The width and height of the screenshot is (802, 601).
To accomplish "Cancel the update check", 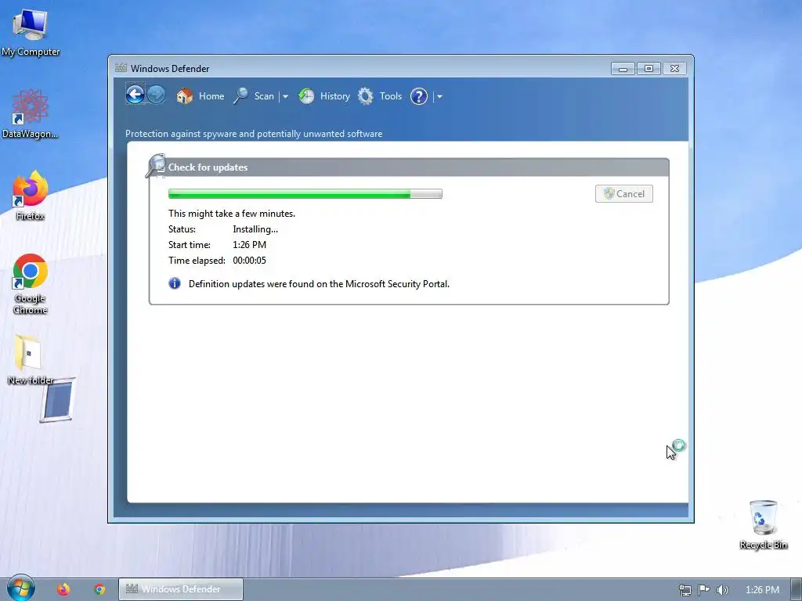I will point(624,194).
